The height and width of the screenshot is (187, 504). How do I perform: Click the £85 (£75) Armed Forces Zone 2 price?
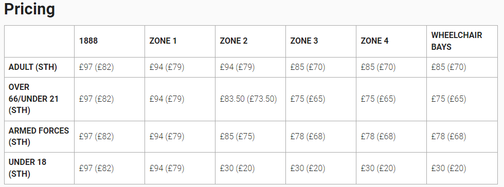tap(237, 136)
